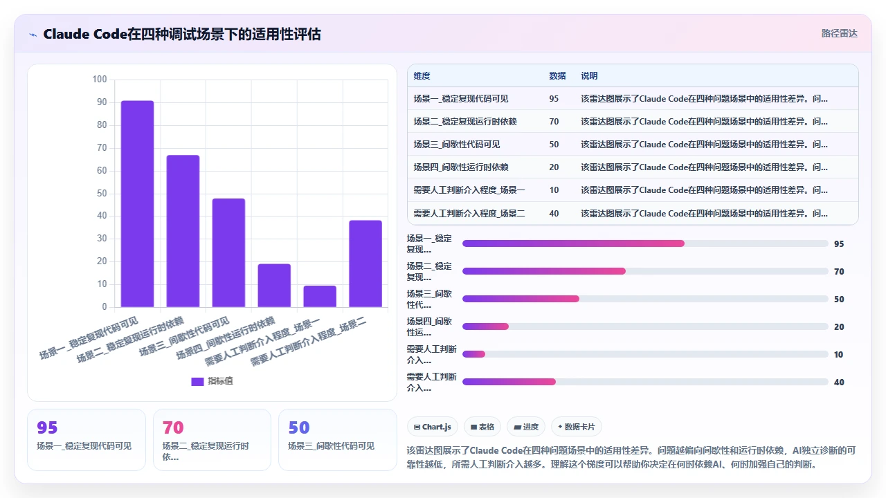Click the header icon beside the Claude Code title
The height and width of the screenshot is (498, 886).
(x=33, y=35)
